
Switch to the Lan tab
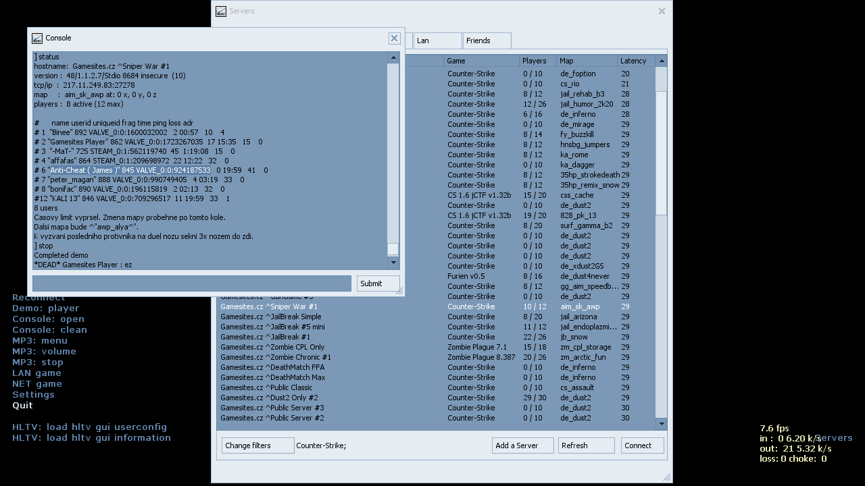[x=437, y=40]
